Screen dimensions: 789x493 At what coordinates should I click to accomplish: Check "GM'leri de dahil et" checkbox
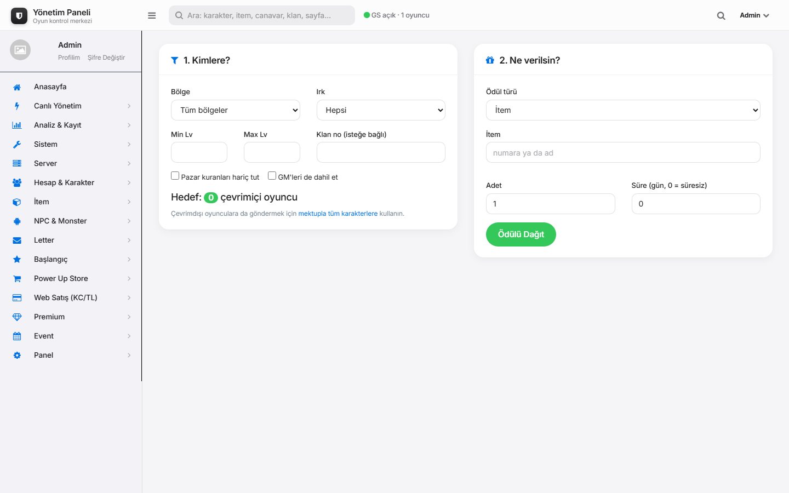pos(272,176)
